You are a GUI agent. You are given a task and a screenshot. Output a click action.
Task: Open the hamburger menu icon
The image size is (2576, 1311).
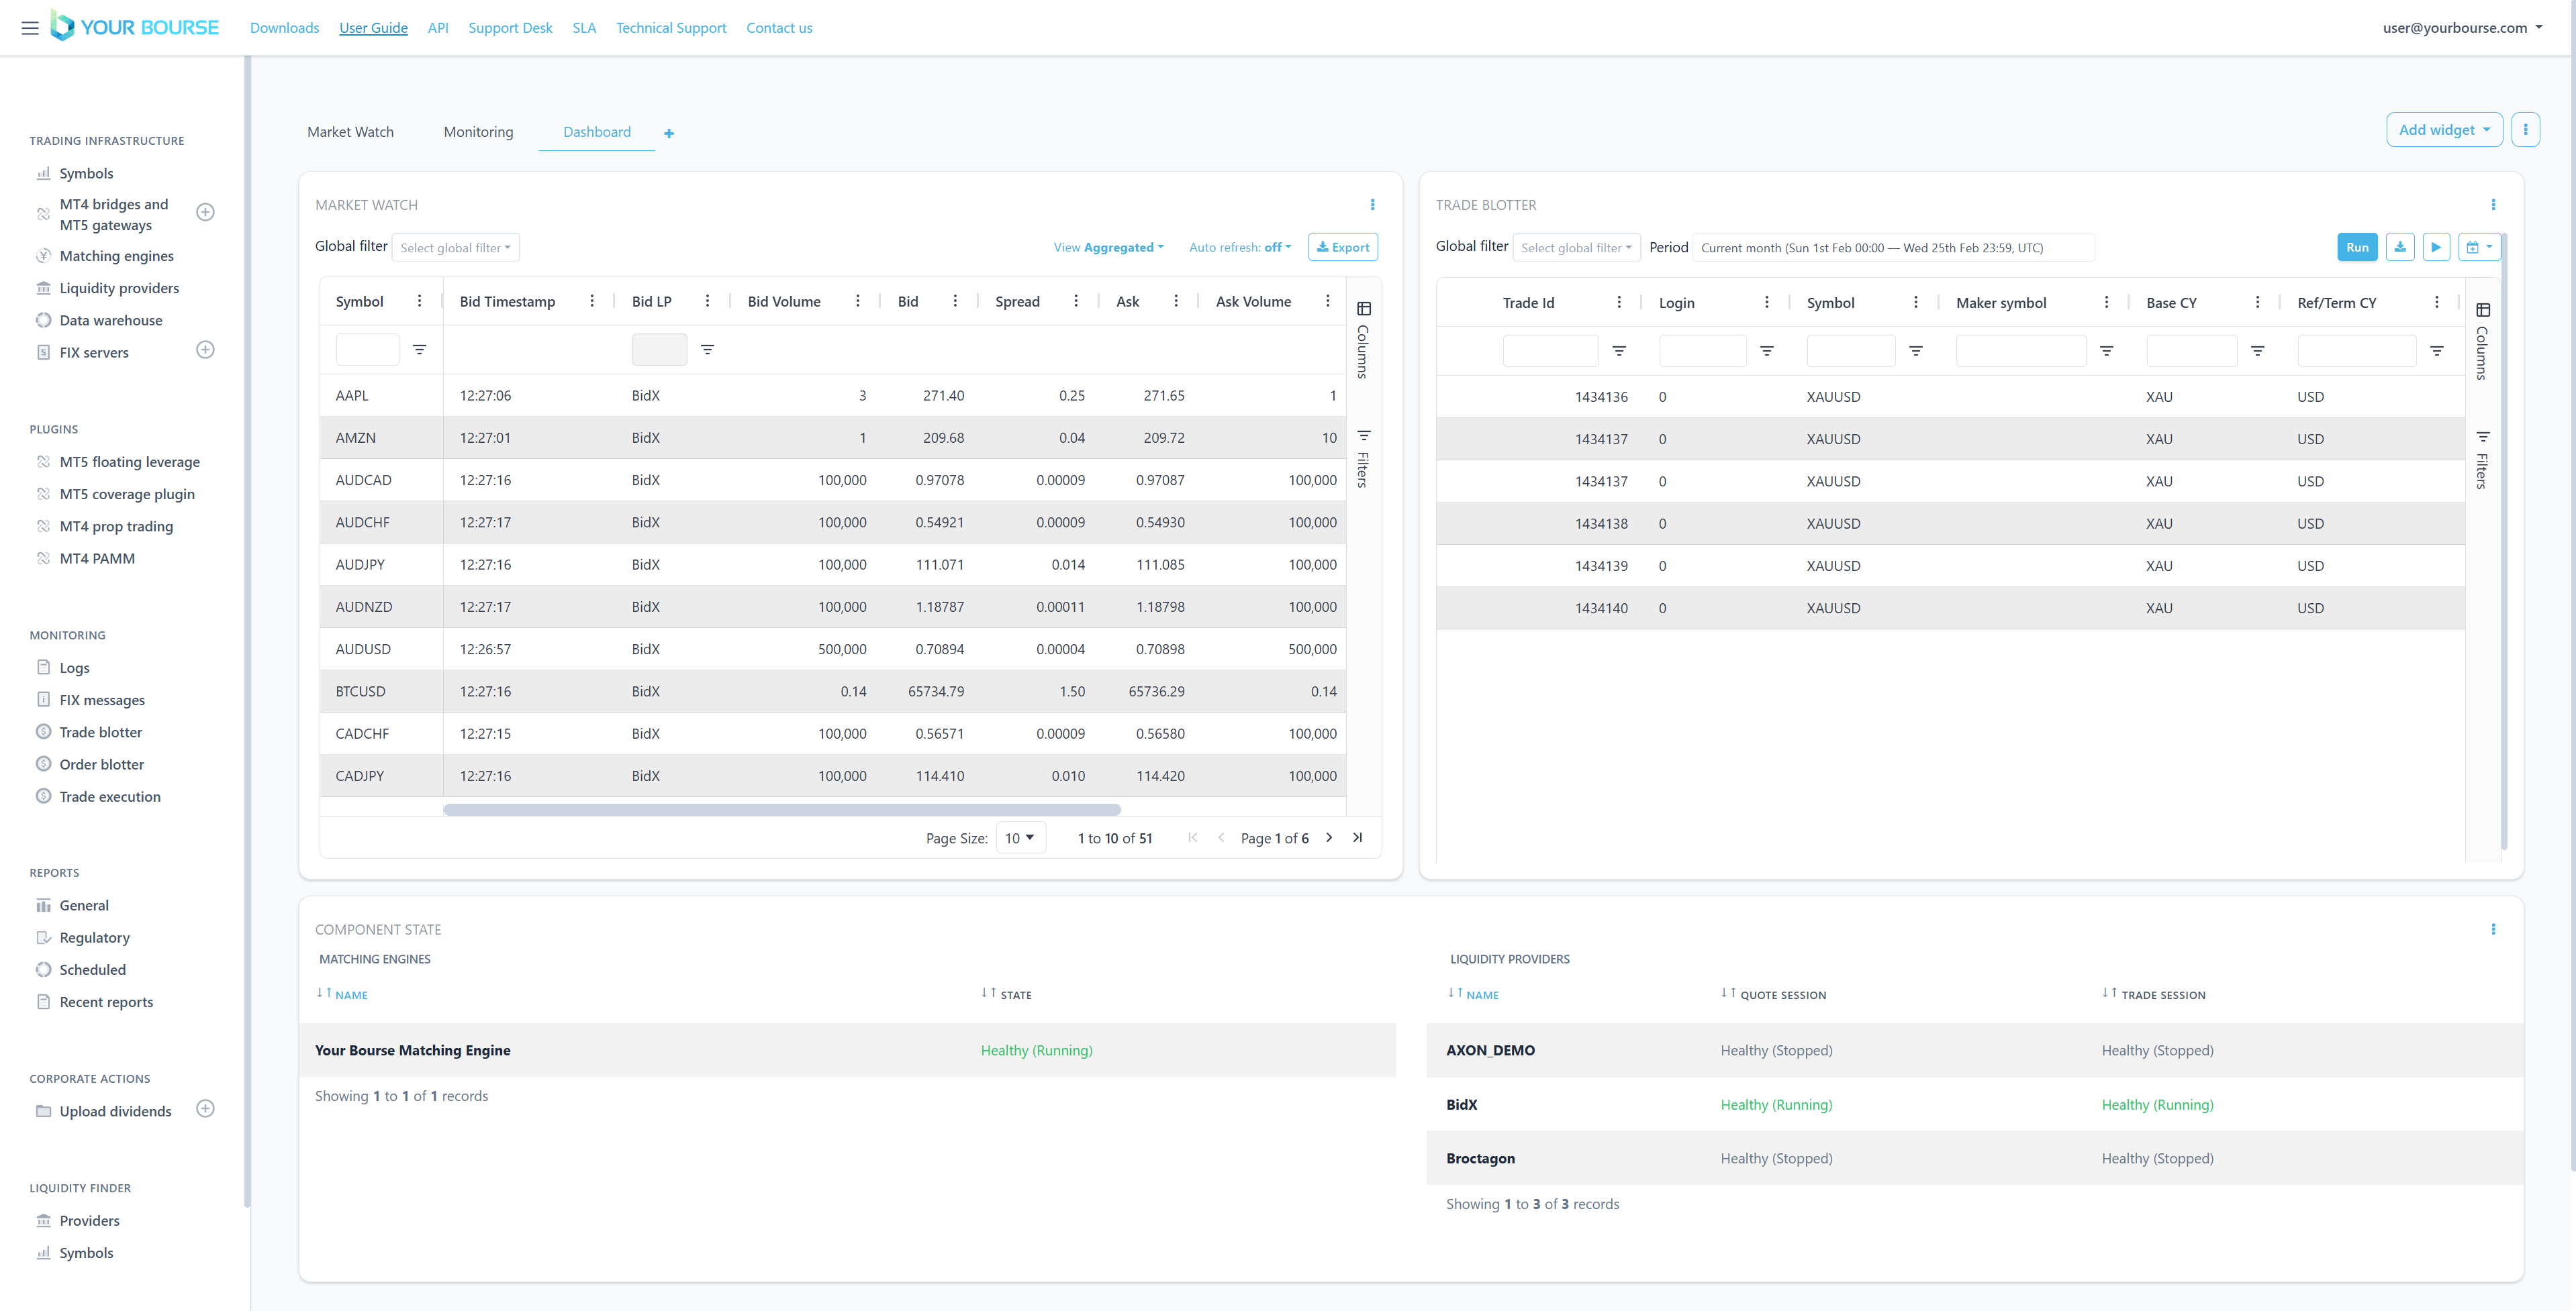[x=30, y=28]
